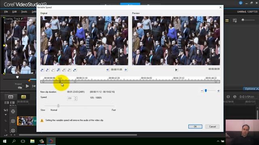Step back one frame beside 00:00:11:05

tap(108, 70)
